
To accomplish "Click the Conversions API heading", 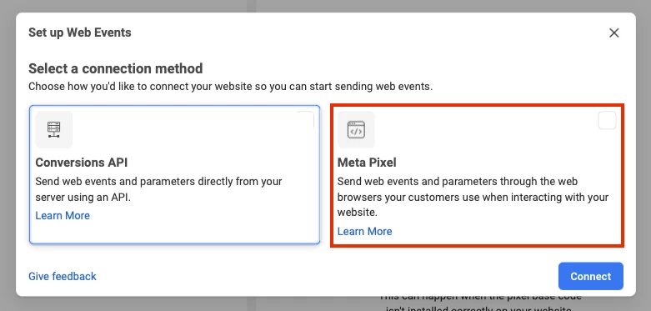I will (82, 163).
